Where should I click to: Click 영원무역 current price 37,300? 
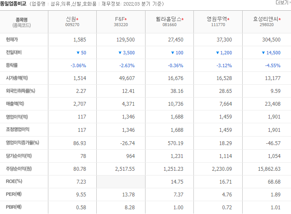[x=224, y=40]
